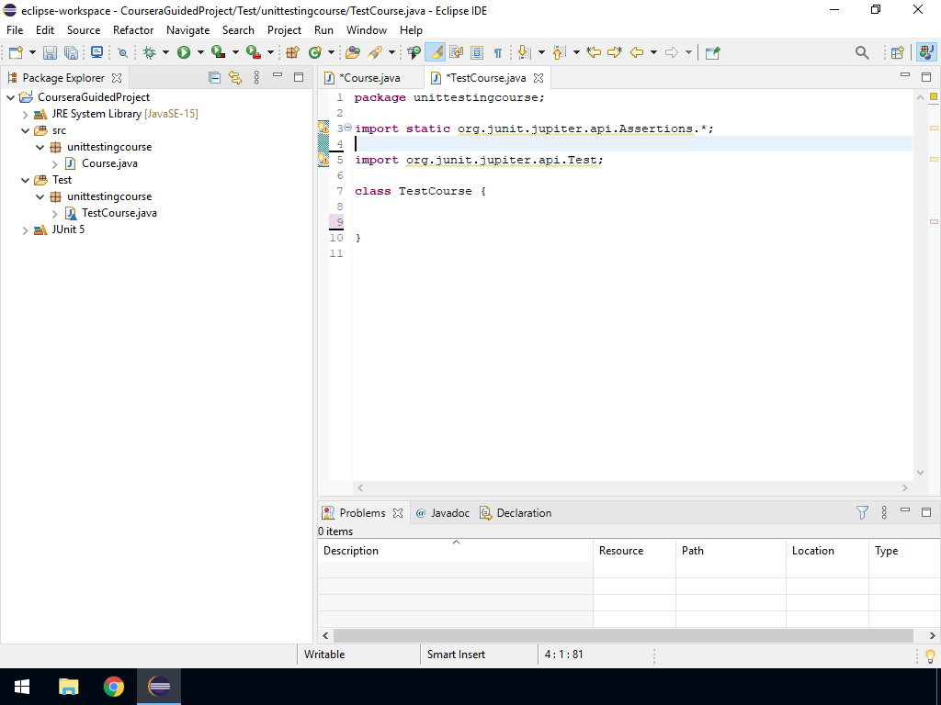This screenshot has width=941, height=705.
Task: Click the Problems view horizontal scrollbar
Action: [622, 635]
